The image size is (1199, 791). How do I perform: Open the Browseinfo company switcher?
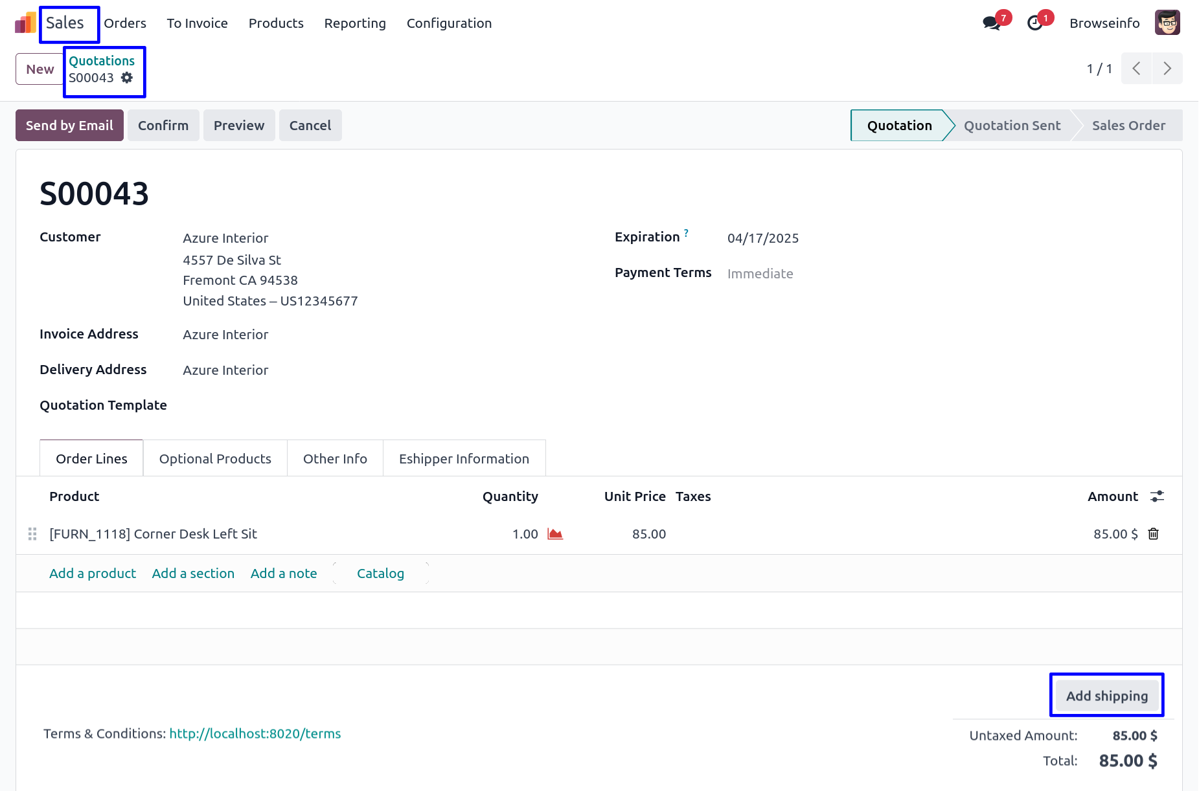click(1104, 23)
